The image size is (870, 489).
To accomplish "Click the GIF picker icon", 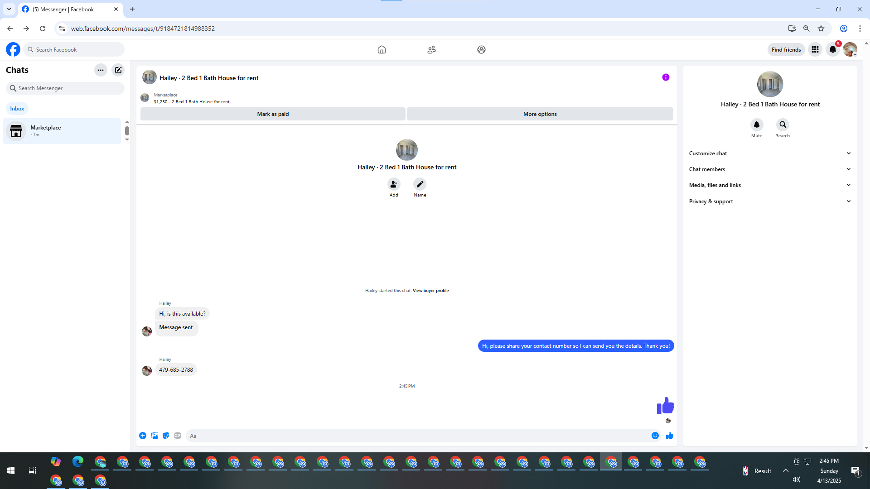I will (178, 436).
